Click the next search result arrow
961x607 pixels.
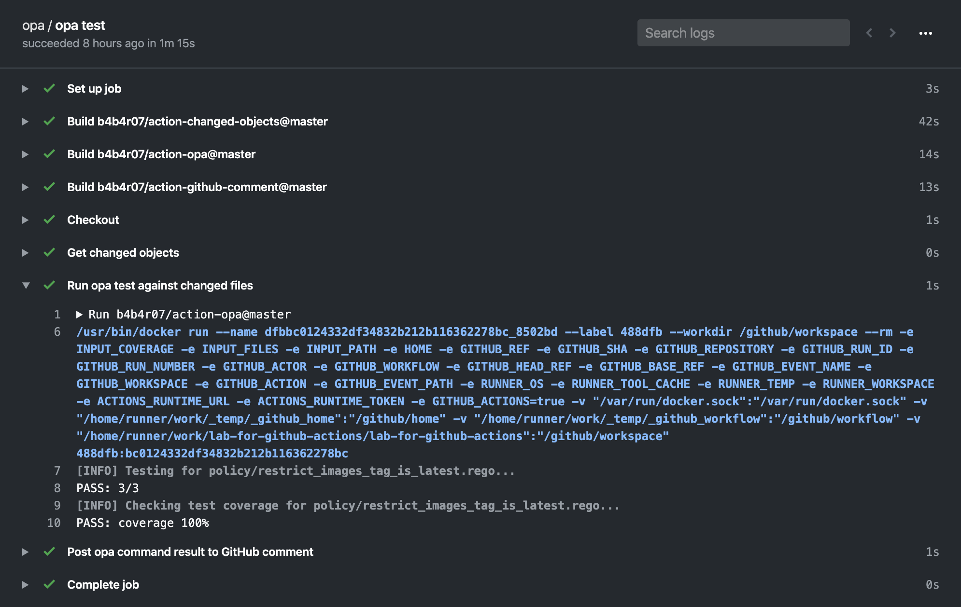(892, 33)
